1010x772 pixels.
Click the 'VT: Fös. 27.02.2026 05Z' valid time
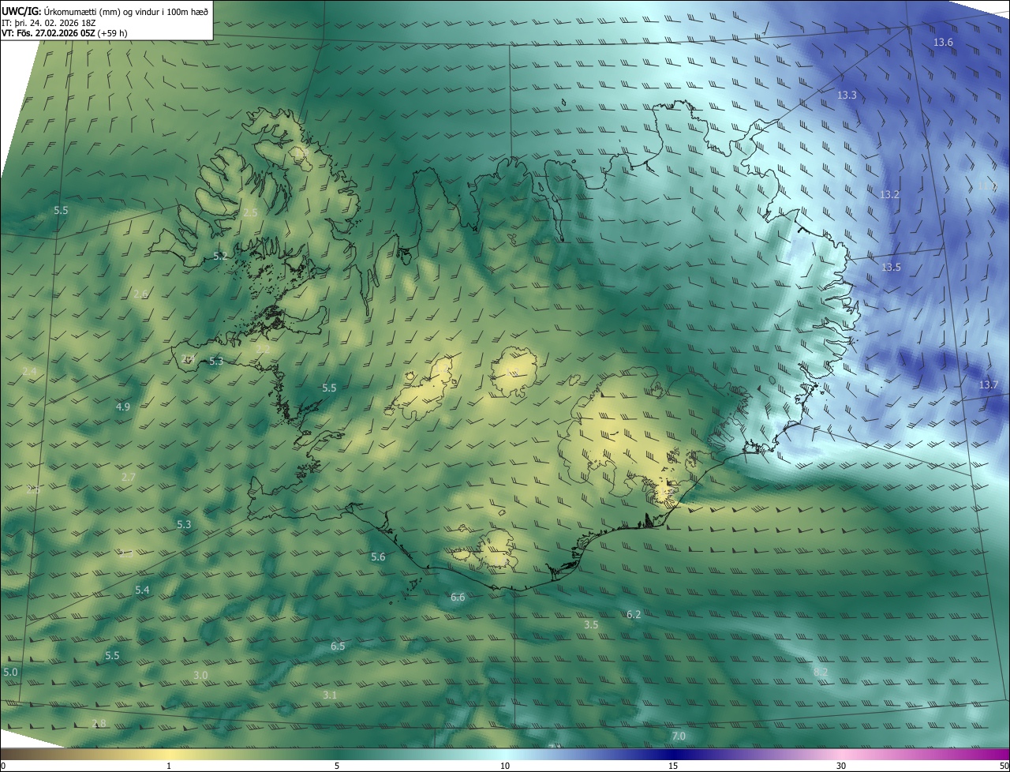63,33
